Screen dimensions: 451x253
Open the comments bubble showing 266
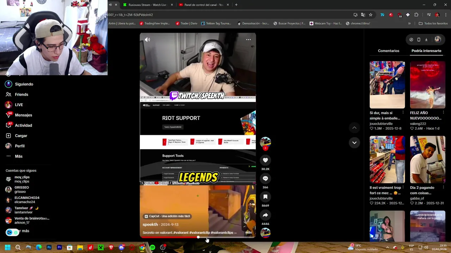[x=265, y=179]
